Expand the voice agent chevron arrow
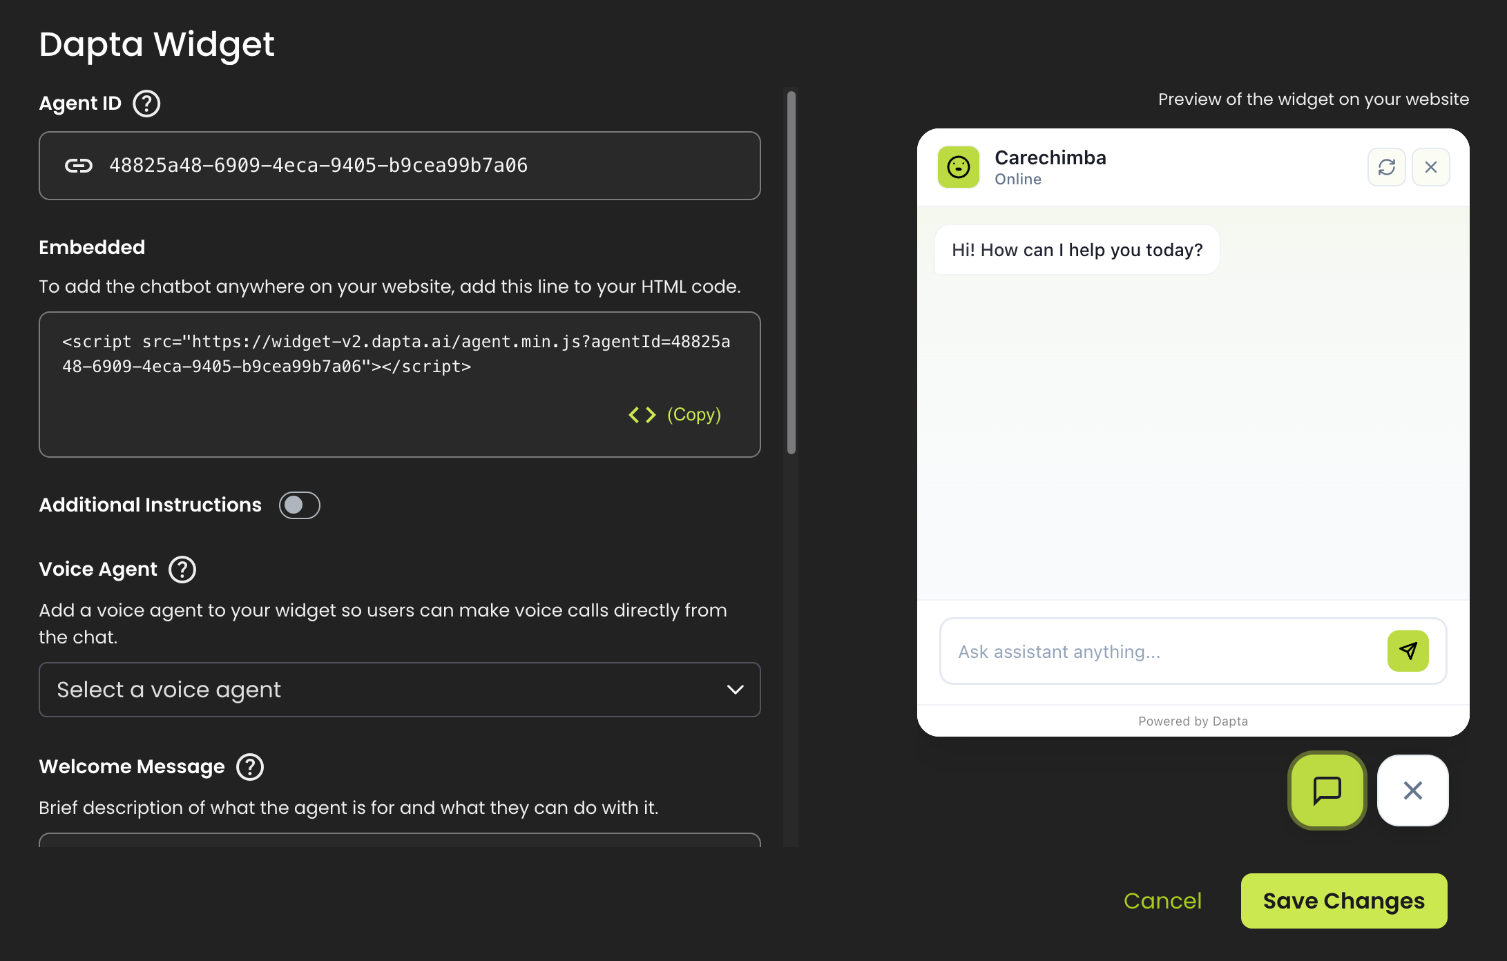Image resolution: width=1507 pixels, height=961 pixels. tap(735, 690)
